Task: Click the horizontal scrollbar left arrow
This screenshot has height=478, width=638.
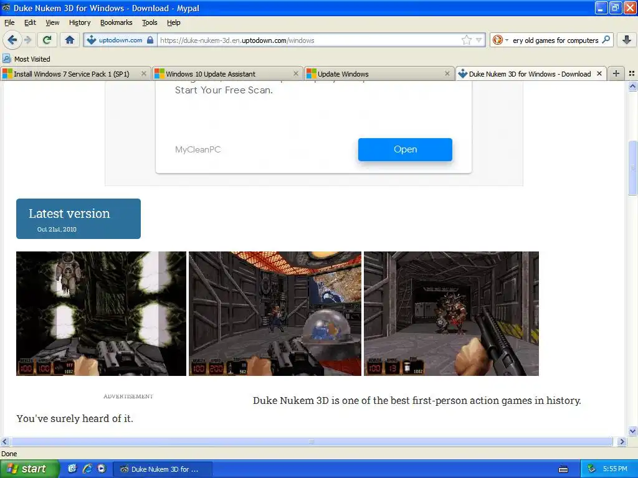Action: tap(4, 441)
